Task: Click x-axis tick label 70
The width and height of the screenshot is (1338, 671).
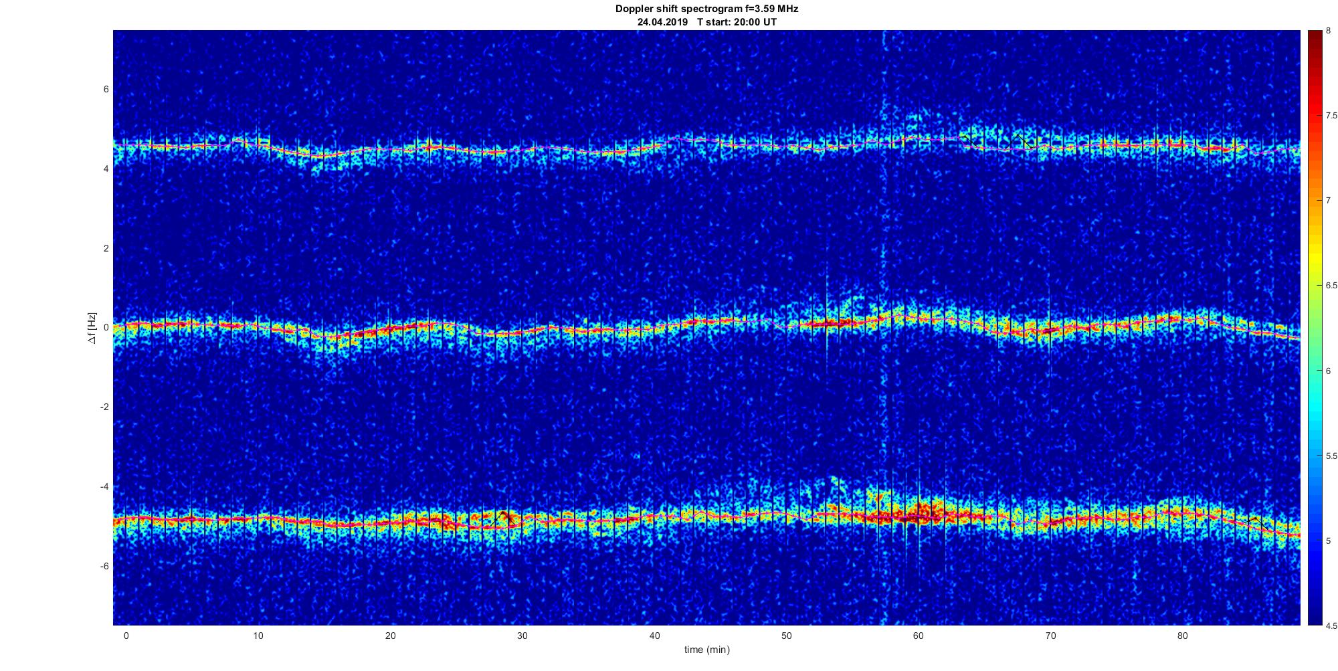Action: pyautogui.click(x=1050, y=636)
